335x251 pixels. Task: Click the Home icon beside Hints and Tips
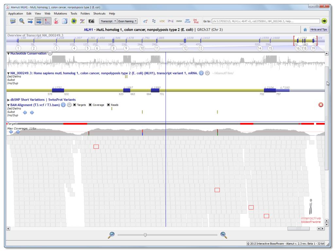point(305,29)
